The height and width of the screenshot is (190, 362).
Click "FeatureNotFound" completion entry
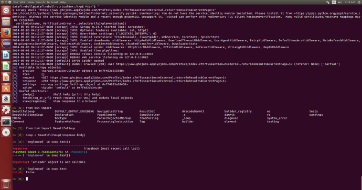pyautogui.click(x=68, y=121)
